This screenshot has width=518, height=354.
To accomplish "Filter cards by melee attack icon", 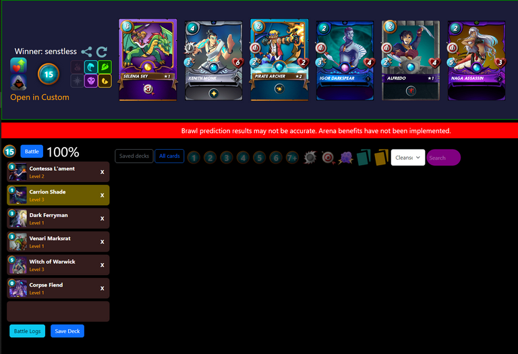I will (310, 158).
